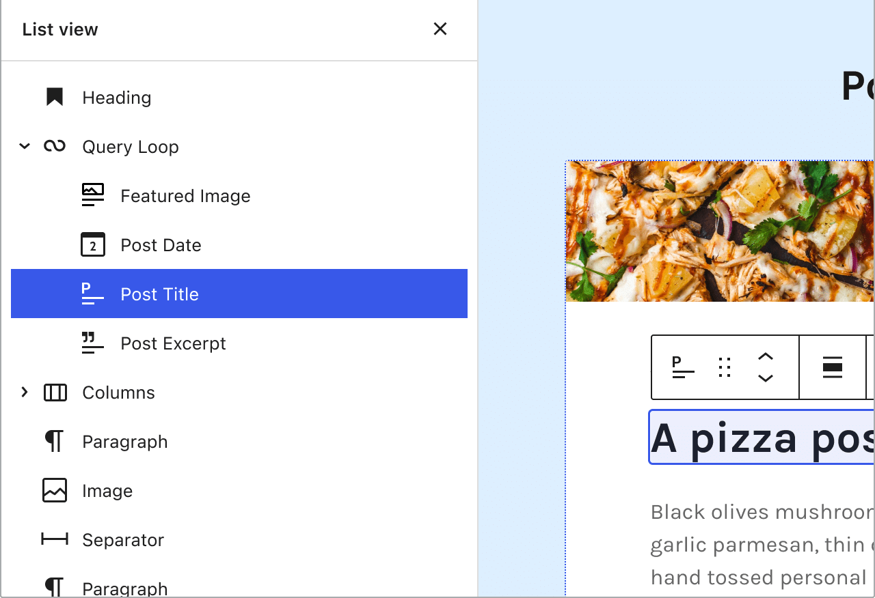
Task: Select the Heading block icon in List view
Action: point(55,97)
